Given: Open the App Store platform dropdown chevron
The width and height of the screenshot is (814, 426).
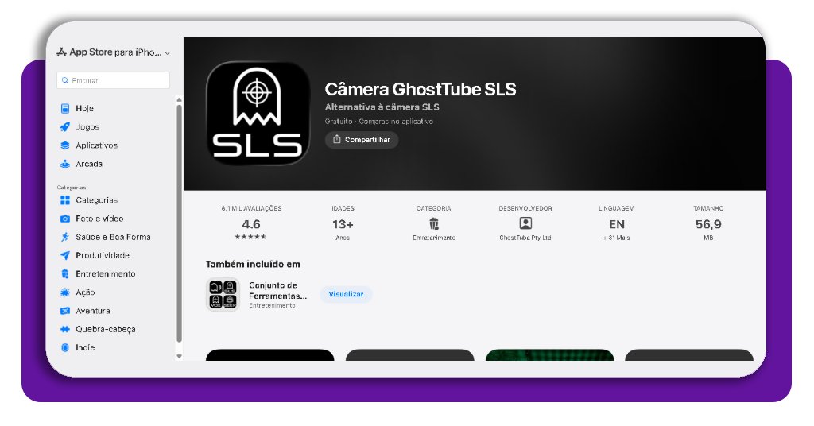Looking at the screenshot, I should point(167,53).
